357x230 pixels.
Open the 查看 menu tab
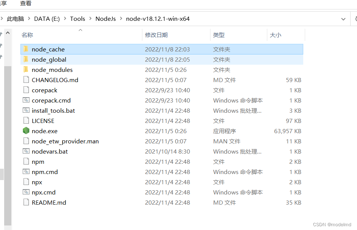pyautogui.click(x=25, y=4)
